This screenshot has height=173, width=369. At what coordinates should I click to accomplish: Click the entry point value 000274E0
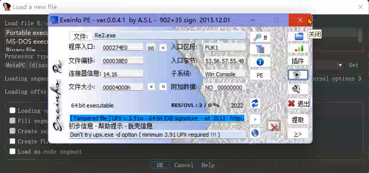pos(122,48)
